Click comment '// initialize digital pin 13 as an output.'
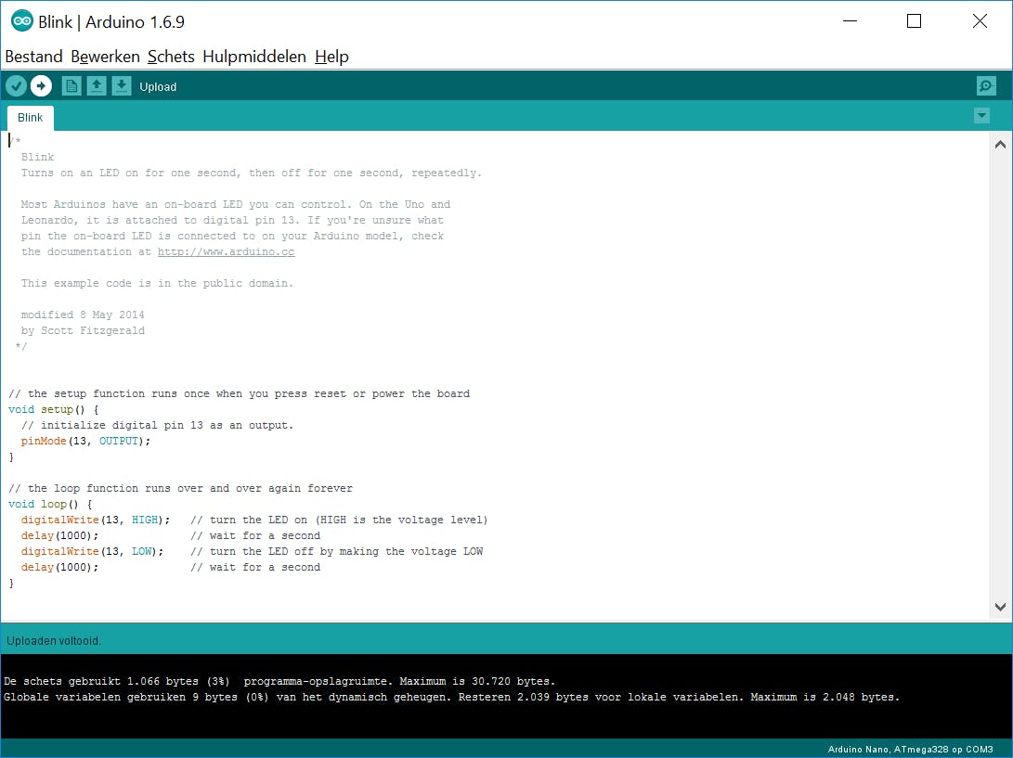Image resolution: width=1013 pixels, height=758 pixels. [157, 426]
